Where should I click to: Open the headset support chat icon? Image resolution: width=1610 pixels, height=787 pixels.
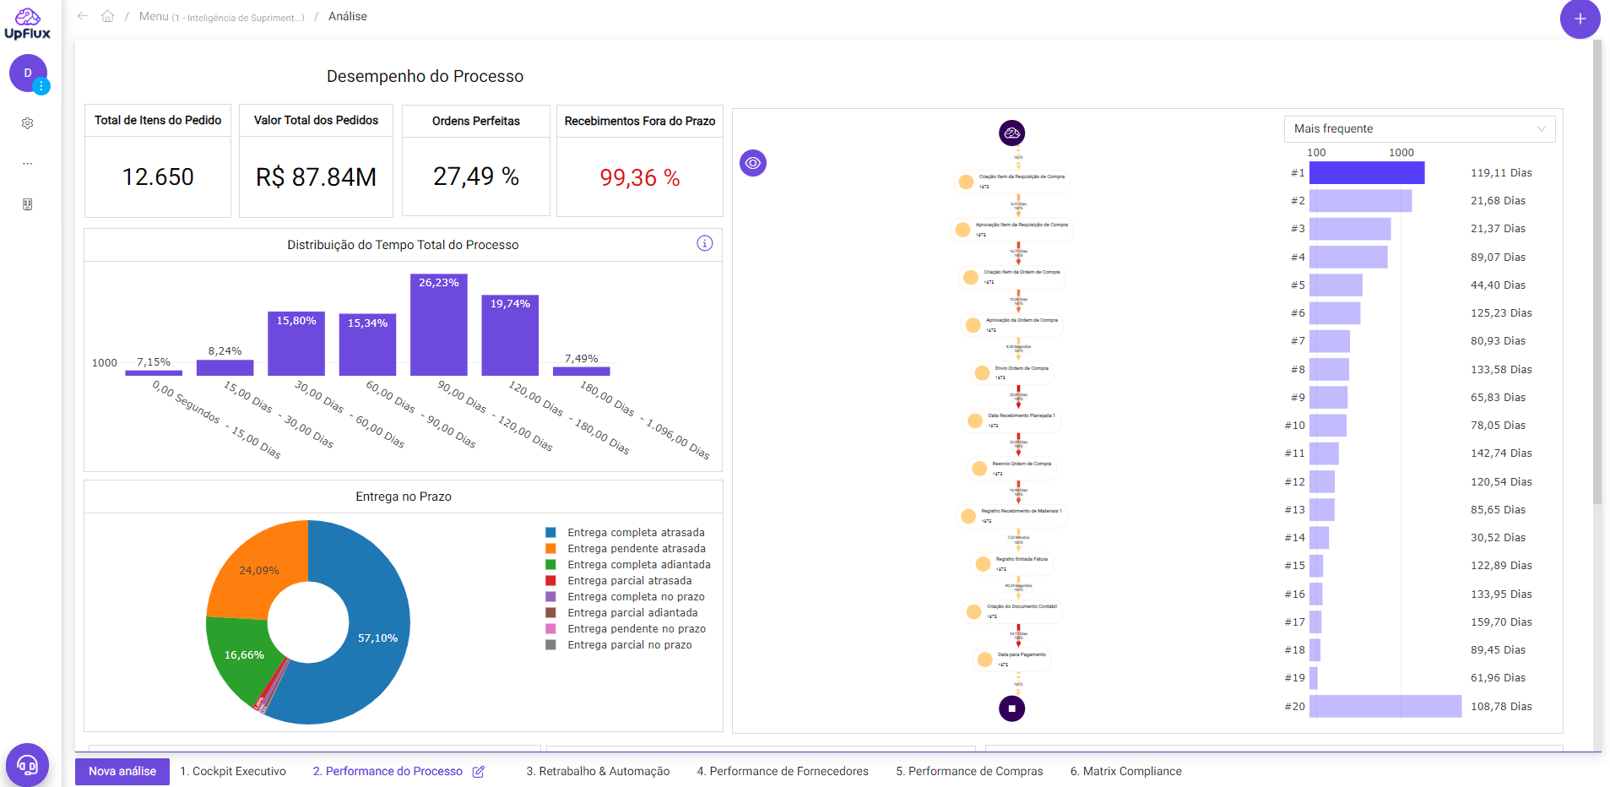[27, 765]
